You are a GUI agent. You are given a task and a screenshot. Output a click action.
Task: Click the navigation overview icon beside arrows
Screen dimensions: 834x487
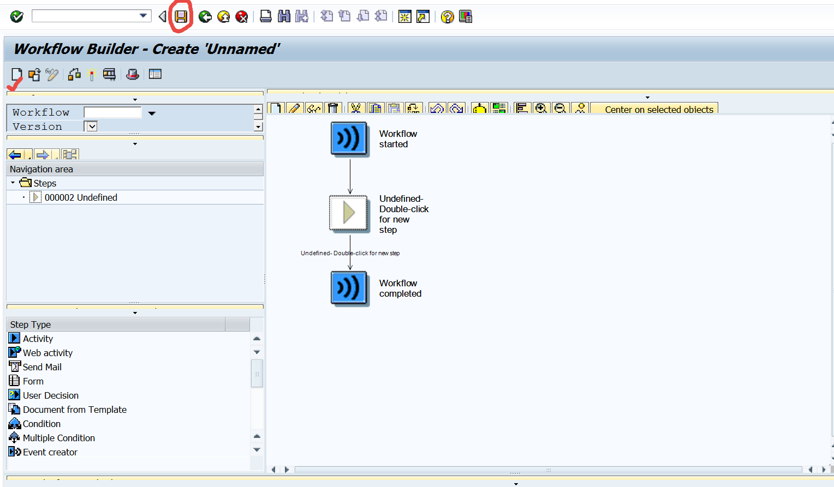[70, 154]
